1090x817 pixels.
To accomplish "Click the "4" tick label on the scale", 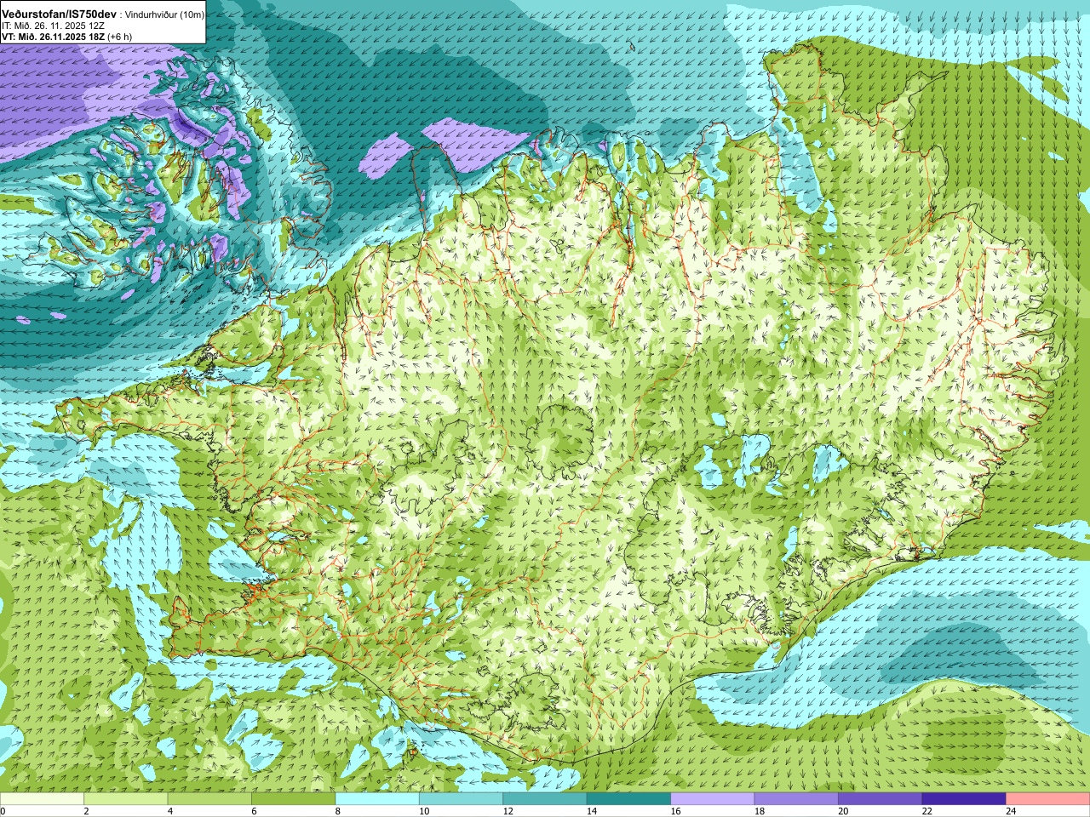I will 170,811.
